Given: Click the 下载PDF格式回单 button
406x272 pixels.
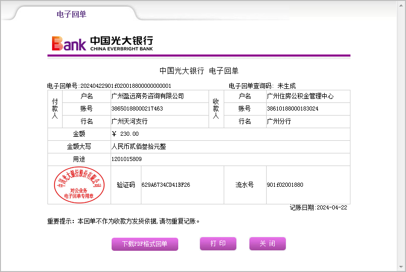Looking at the screenshot, I should click(145, 244).
